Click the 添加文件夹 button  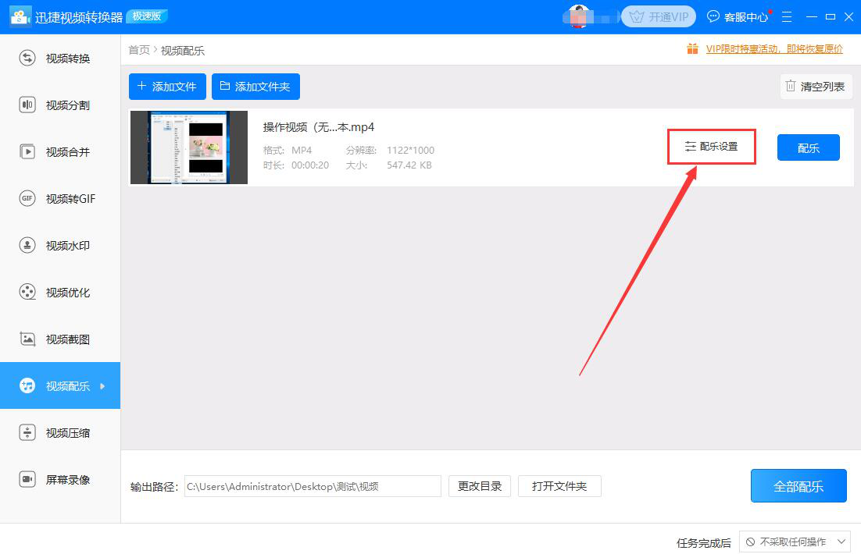256,87
